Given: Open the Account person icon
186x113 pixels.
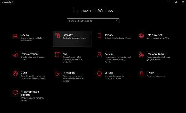Looking at the screenshot, I should coord(99,55).
